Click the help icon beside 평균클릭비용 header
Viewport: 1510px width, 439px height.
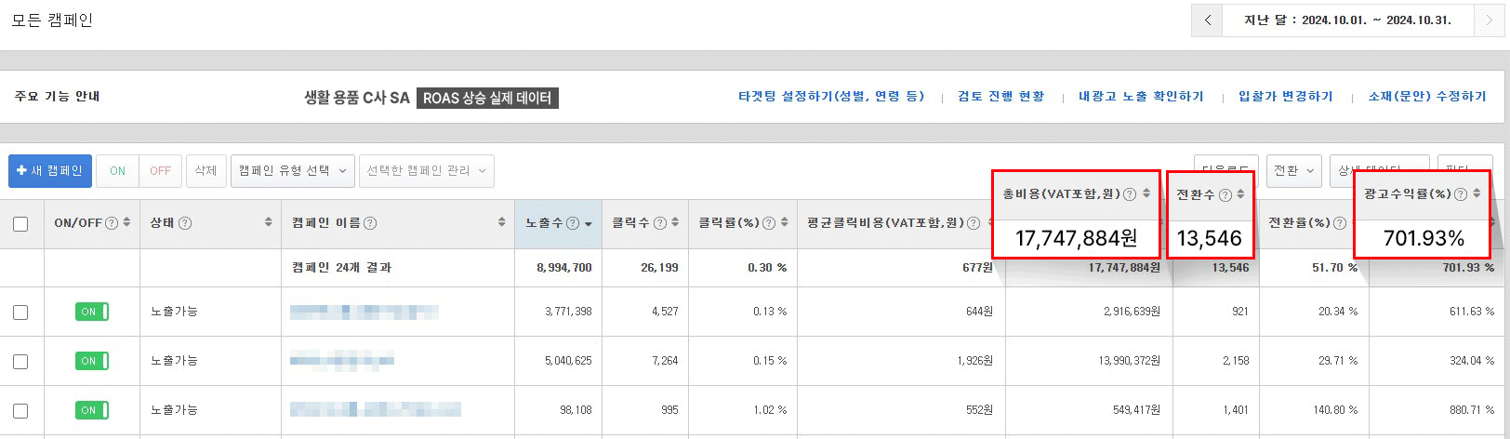974,223
